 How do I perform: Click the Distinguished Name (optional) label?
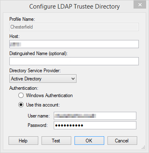(x=38, y=53)
